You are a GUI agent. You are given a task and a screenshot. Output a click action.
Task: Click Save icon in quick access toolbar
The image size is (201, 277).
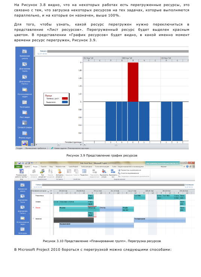click(x=19, y=163)
